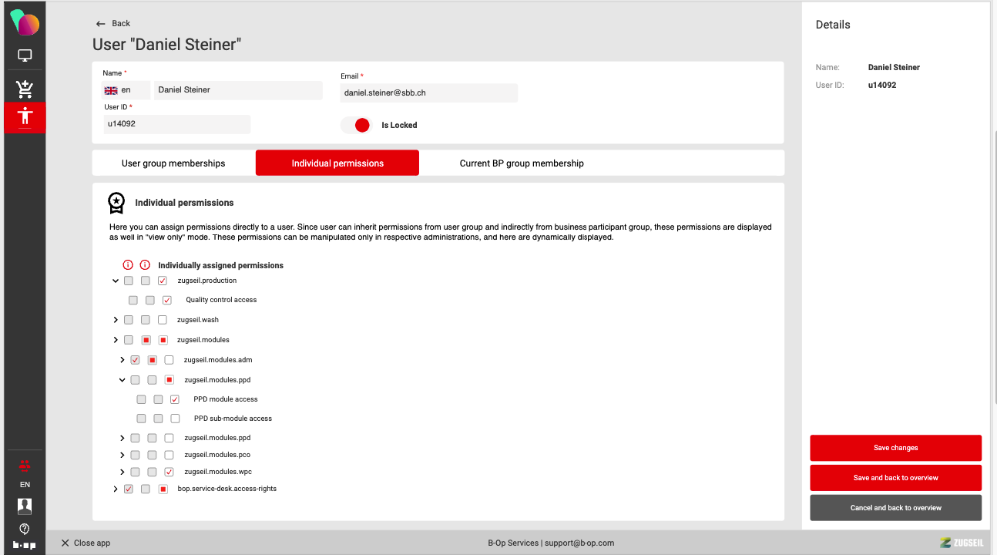Check the editable zugseil.wash permission checkbox

(x=162, y=320)
